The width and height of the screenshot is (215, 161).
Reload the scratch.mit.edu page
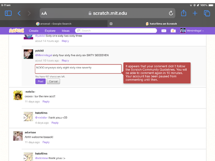coord(171,13)
